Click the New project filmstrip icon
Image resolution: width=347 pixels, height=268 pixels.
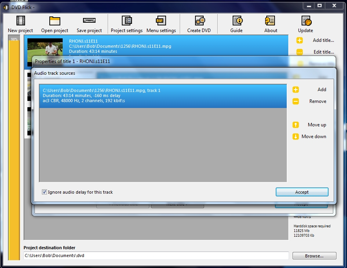point(21,21)
